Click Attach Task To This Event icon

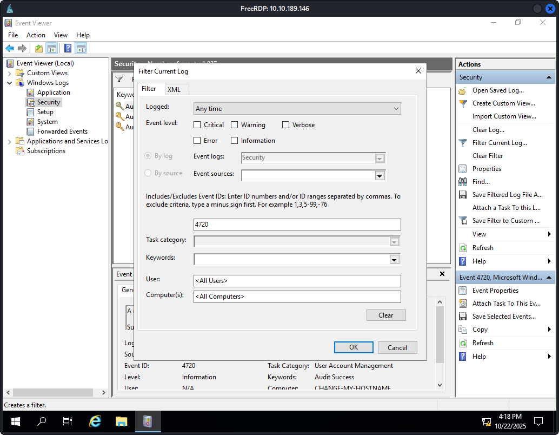point(463,304)
